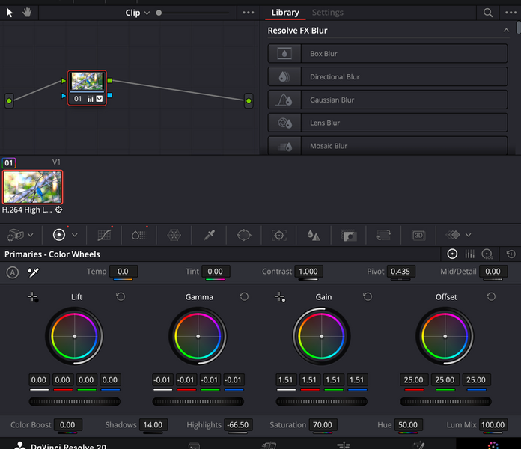Image resolution: width=521 pixels, height=449 pixels.
Task: Reset the Offset color wheel
Action: click(491, 296)
